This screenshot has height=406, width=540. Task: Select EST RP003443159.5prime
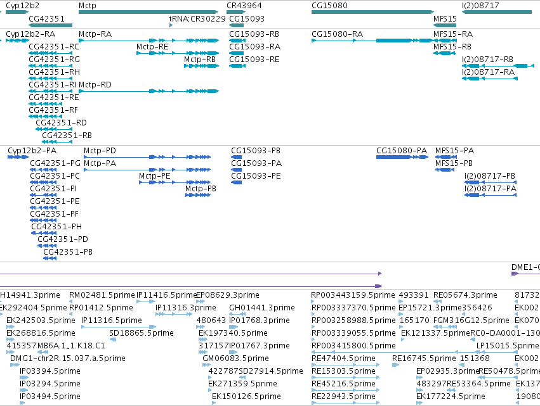pos(353,295)
